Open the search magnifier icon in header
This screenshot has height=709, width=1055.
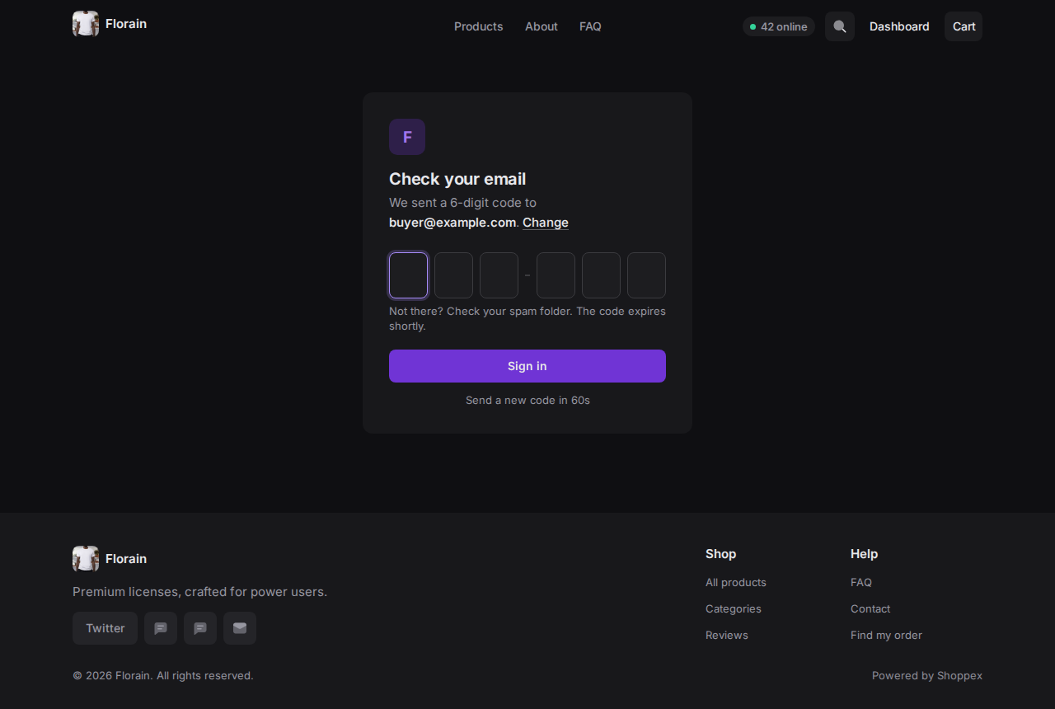840,26
